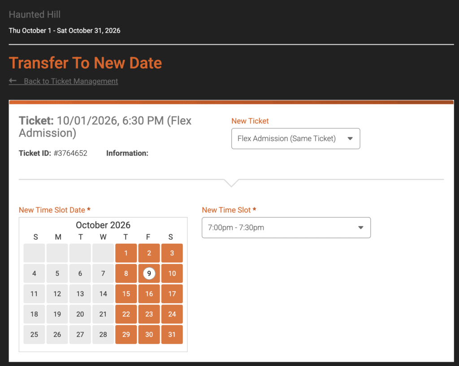
Task: Select October 8 on the calendar
Action: pos(126,273)
